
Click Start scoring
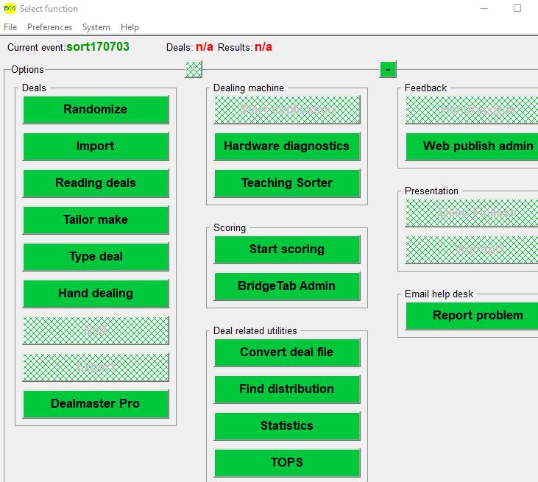click(x=287, y=249)
